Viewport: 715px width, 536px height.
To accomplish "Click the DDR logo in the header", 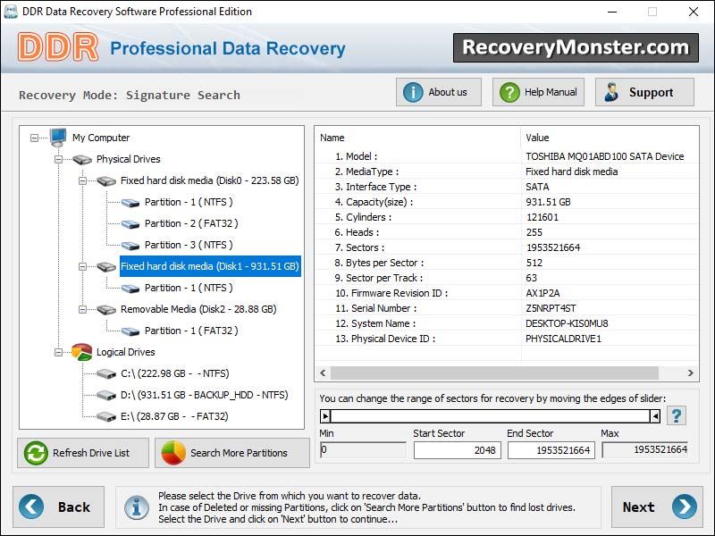I will (58, 47).
